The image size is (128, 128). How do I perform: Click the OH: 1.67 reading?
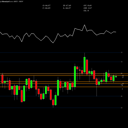click(x=88, y=8)
